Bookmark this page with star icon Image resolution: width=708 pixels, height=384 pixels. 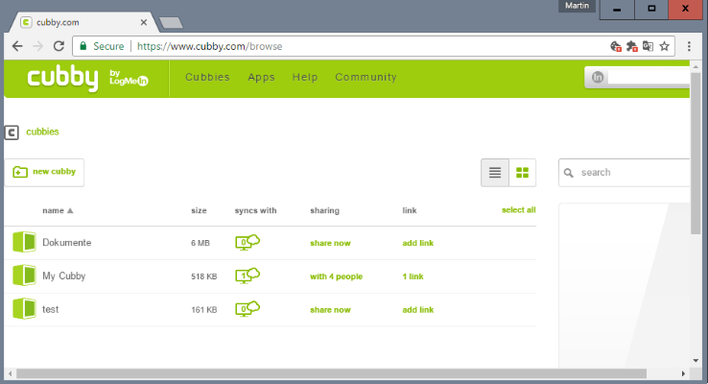tap(664, 46)
